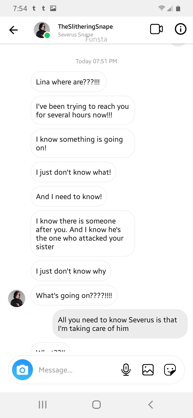Image resolution: width=193 pixels, height=418 pixels.
Task: Tap the "And I need to know!" message
Action: tap(69, 196)
